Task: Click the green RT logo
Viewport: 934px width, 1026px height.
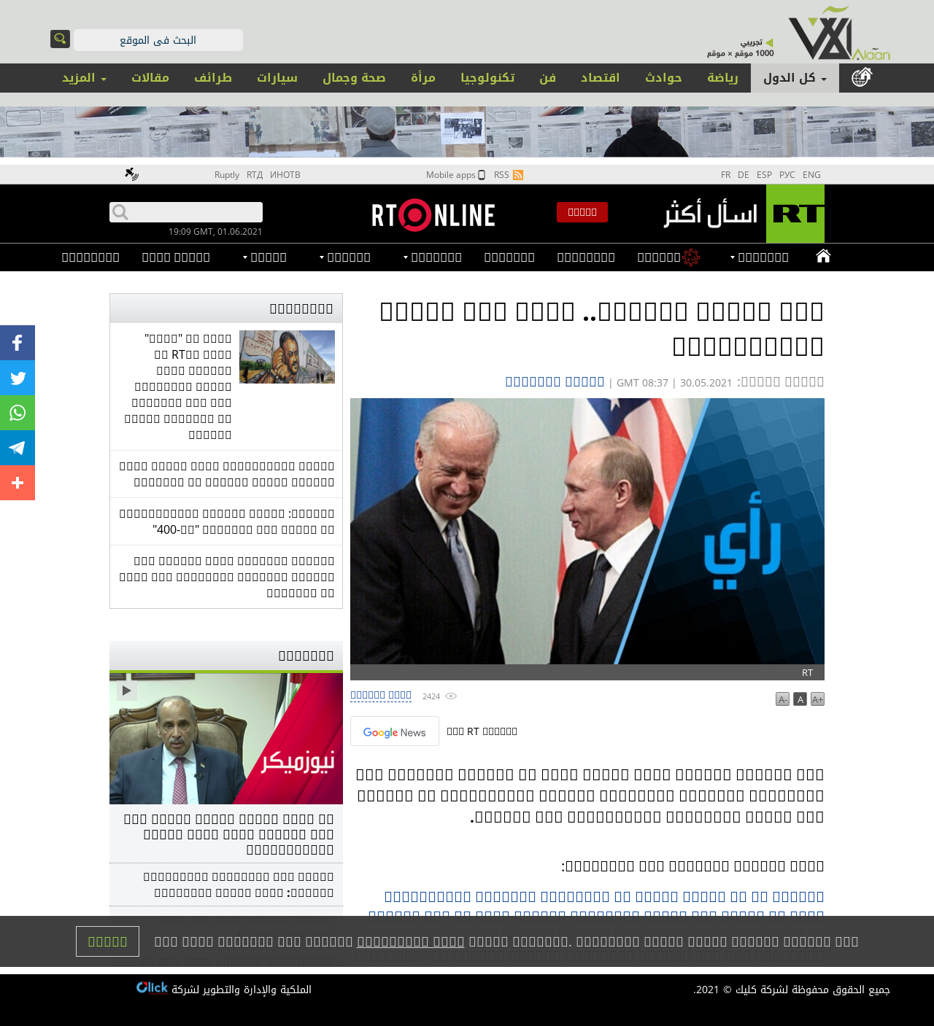Action: pos(795,214)
